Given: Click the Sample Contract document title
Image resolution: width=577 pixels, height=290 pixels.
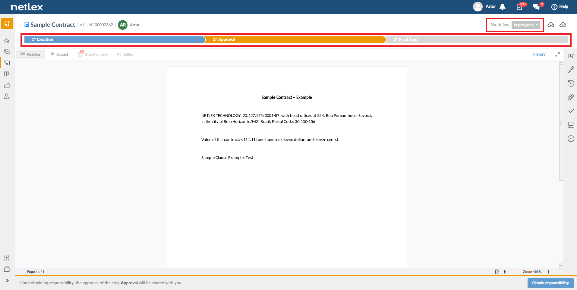Looking at the screenshot, I should [x=53, y=25].
